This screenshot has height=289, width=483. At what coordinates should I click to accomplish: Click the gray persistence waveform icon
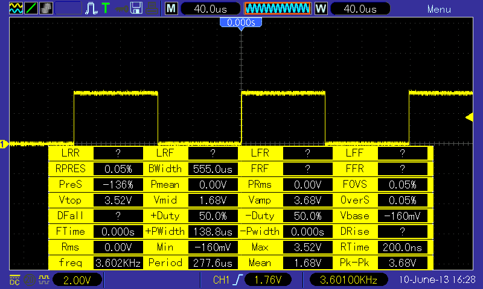tap(46, 8)
